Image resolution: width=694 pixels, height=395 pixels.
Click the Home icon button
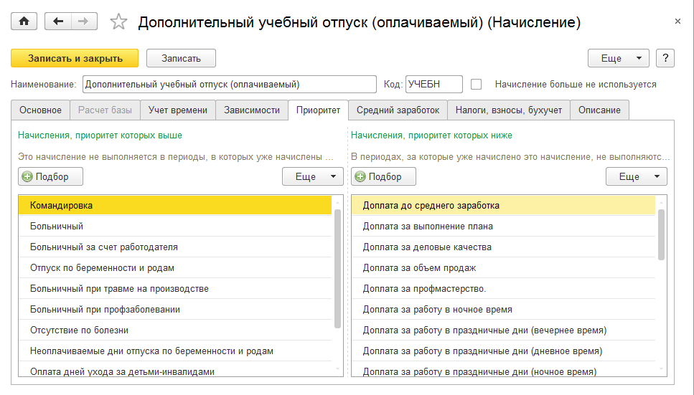[24, 22]
